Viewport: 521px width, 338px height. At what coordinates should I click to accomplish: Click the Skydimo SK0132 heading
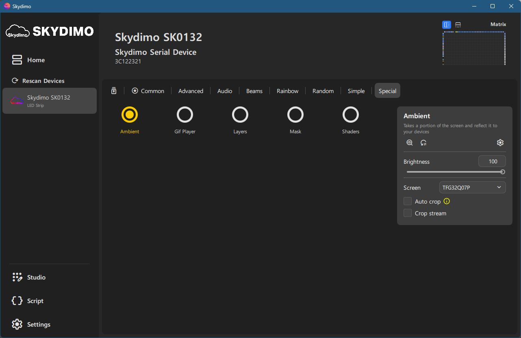(158, 37)
